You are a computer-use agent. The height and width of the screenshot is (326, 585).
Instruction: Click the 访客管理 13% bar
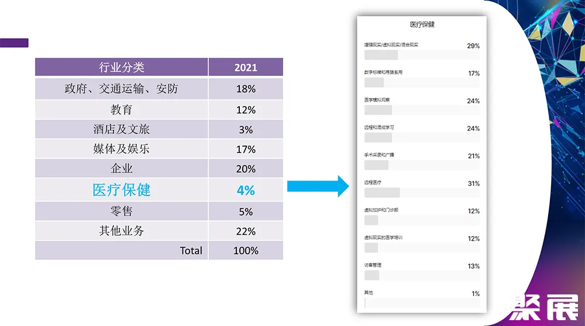(x=422, y=275)
